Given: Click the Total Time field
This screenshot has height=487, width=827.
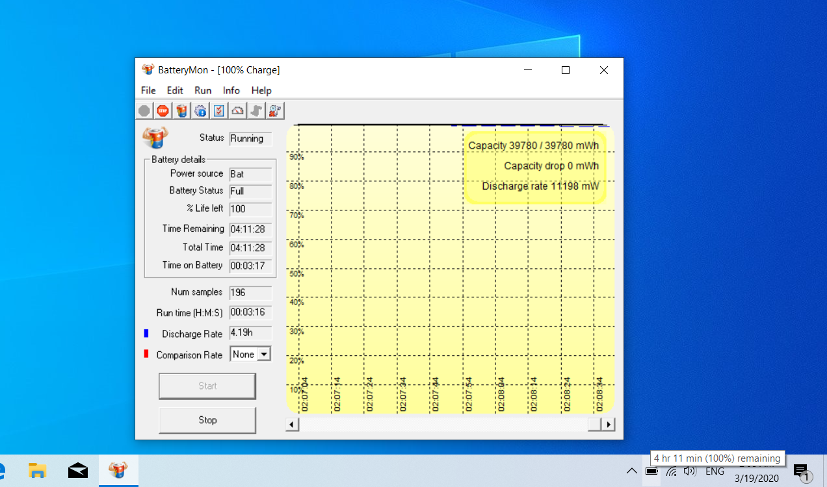Looking at the screenshot, I should pos(250,248).
